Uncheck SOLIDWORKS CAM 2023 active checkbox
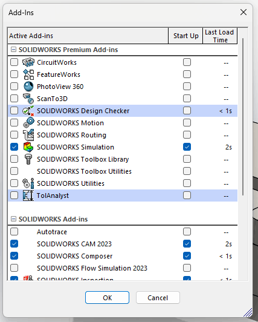Image resolution: width=258 pixels, height=322 pixels. [14, 244]
